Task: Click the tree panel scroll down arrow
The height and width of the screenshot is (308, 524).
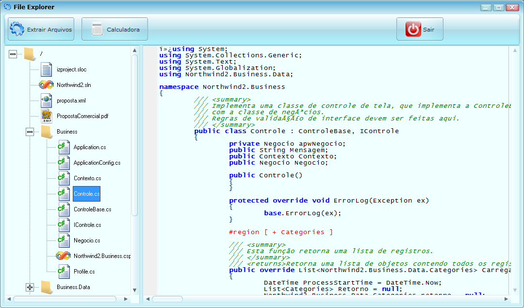Action: click(135, 290)
